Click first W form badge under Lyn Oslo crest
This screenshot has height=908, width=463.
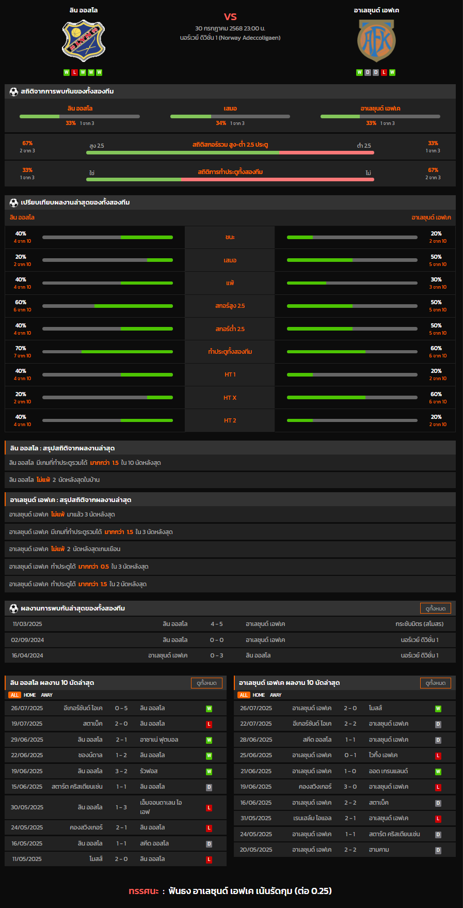67,72
